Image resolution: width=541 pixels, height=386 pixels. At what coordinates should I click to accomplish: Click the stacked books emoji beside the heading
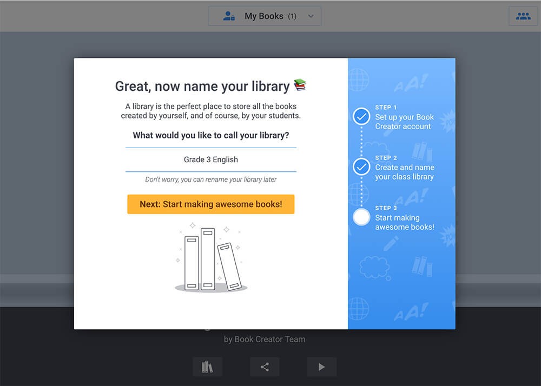[300, 85]
